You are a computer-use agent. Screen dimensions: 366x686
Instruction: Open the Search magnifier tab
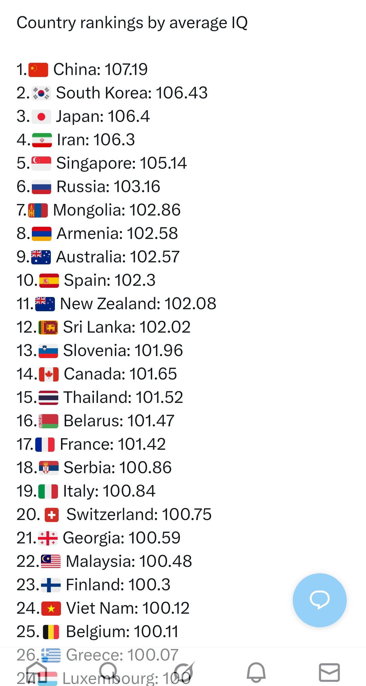click(109, 672)
